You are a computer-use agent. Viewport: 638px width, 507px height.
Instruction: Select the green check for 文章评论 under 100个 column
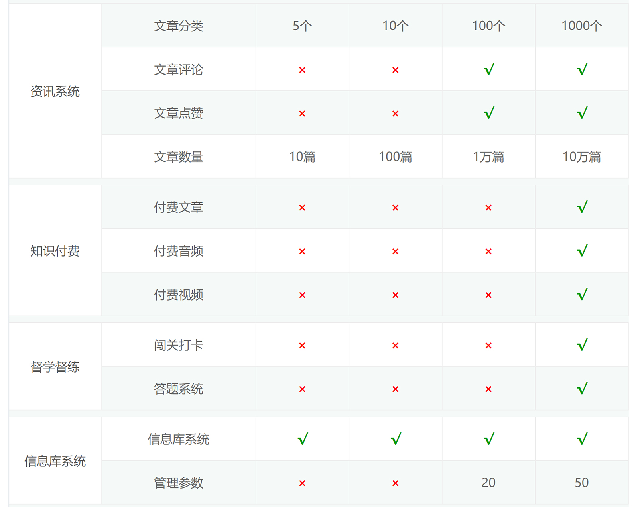[x=489, y=69]
